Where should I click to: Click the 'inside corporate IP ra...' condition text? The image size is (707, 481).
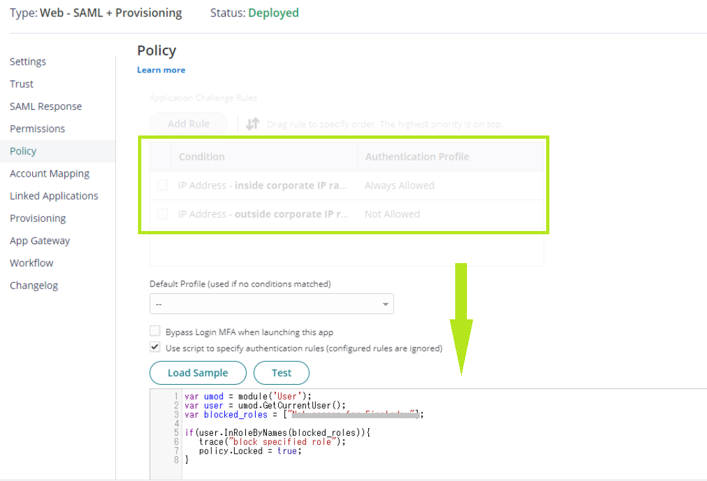click(291, 185)
